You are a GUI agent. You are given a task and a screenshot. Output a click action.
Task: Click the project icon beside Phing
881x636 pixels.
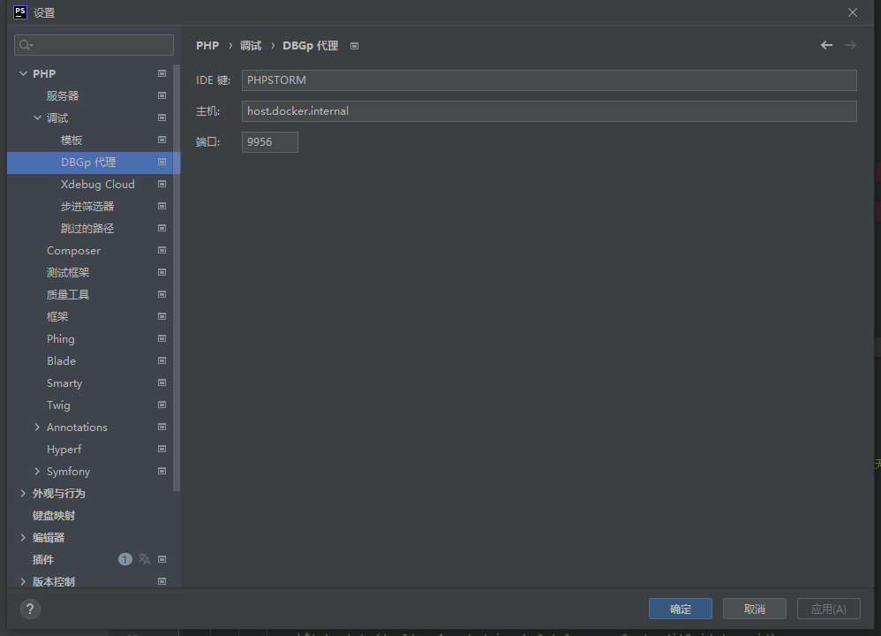click(x=162, y=338)
